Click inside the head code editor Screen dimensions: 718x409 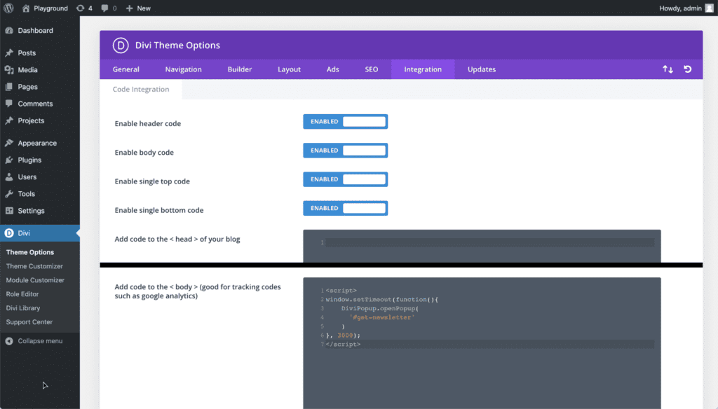click(482, 246)
